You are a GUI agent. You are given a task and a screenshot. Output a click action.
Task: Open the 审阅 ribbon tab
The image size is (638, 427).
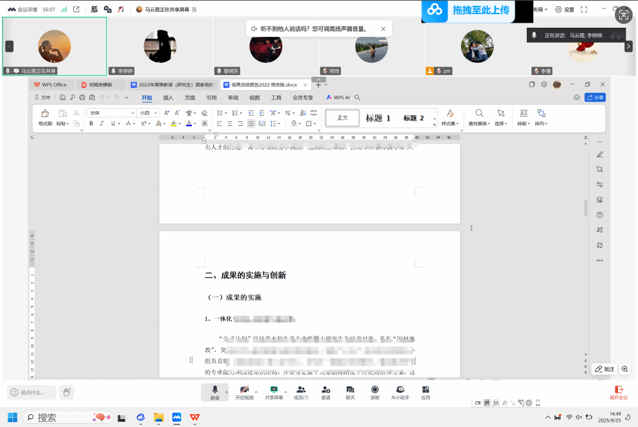click(232, 98)
